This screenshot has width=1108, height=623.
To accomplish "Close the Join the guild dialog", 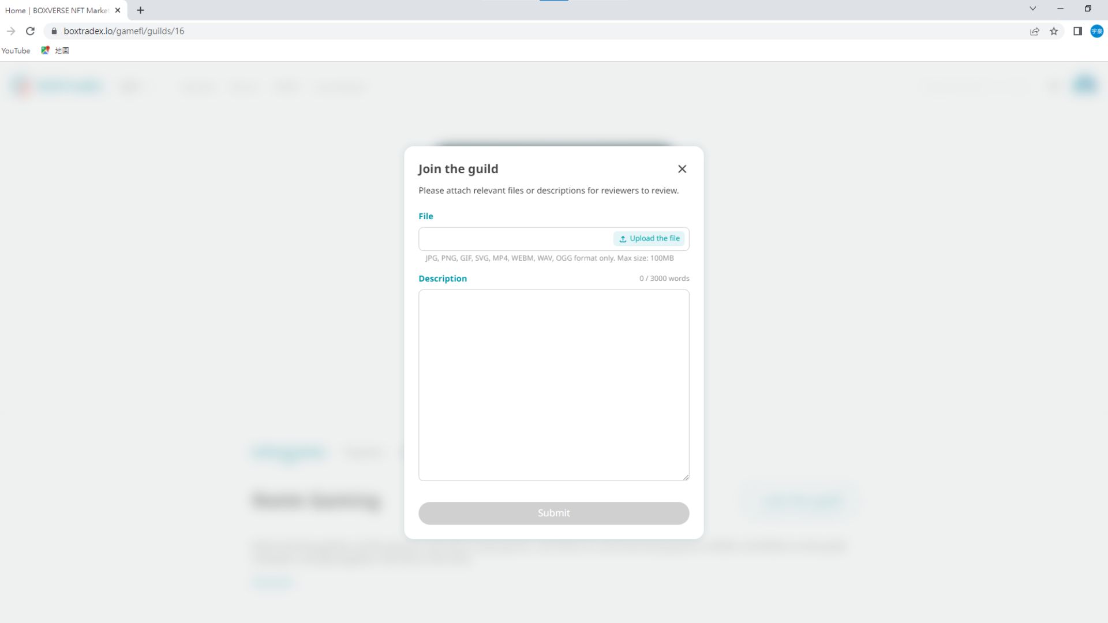I will (682, 169).
